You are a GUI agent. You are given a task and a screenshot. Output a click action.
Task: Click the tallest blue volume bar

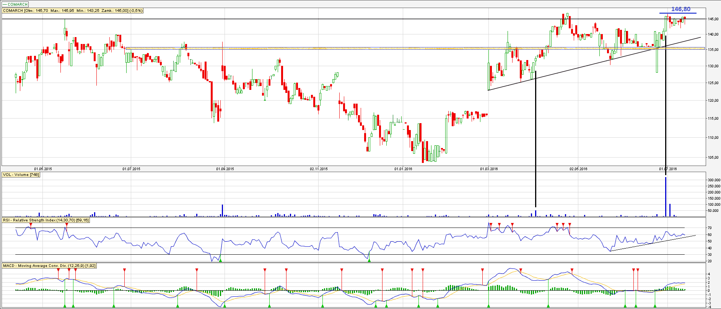[666, 197]
